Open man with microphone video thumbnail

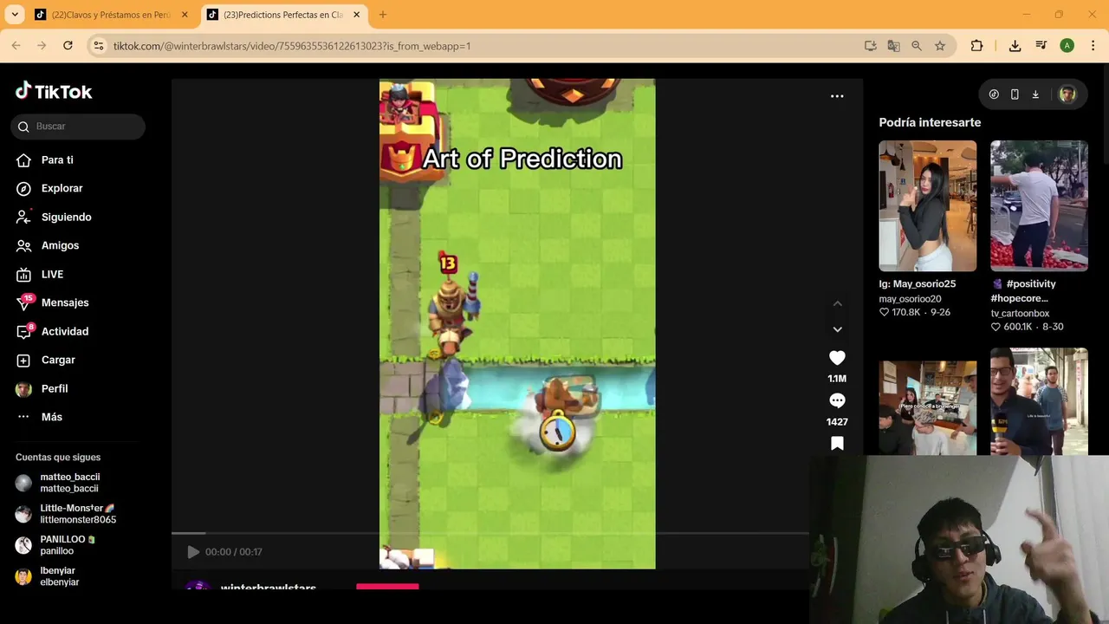point(1039,401)
